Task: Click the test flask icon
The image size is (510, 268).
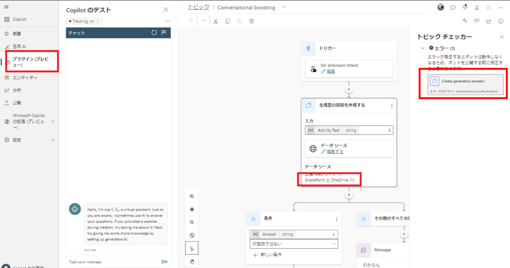Action: tap(477, 8)
